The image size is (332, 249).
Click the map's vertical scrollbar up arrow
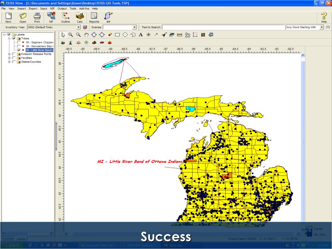click(x=303, y=55)
